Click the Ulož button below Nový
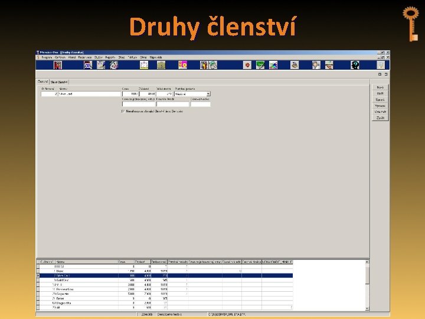Viewport: 425px width, 319px height. [380, 93]
